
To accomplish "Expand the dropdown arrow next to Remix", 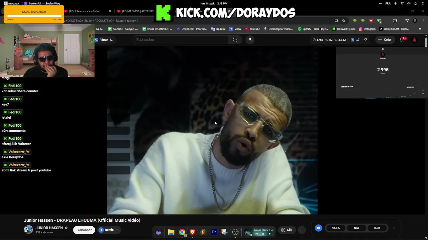I will pos(118,230).
